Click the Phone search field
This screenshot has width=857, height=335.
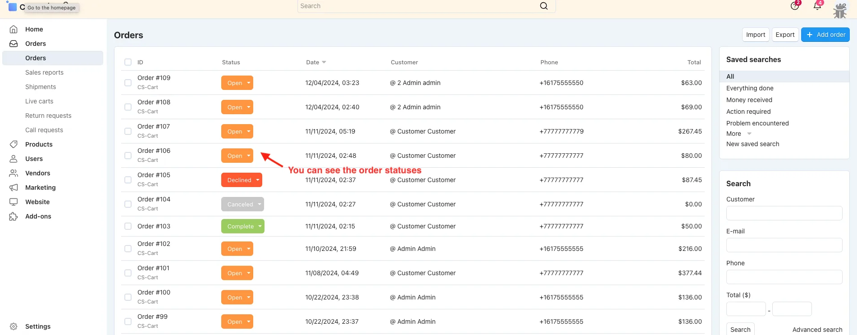(784, 277)
